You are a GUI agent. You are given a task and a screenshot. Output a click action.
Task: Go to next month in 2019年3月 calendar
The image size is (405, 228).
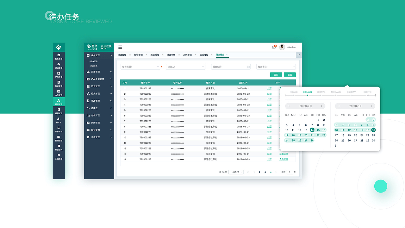[x=371, y=106]
